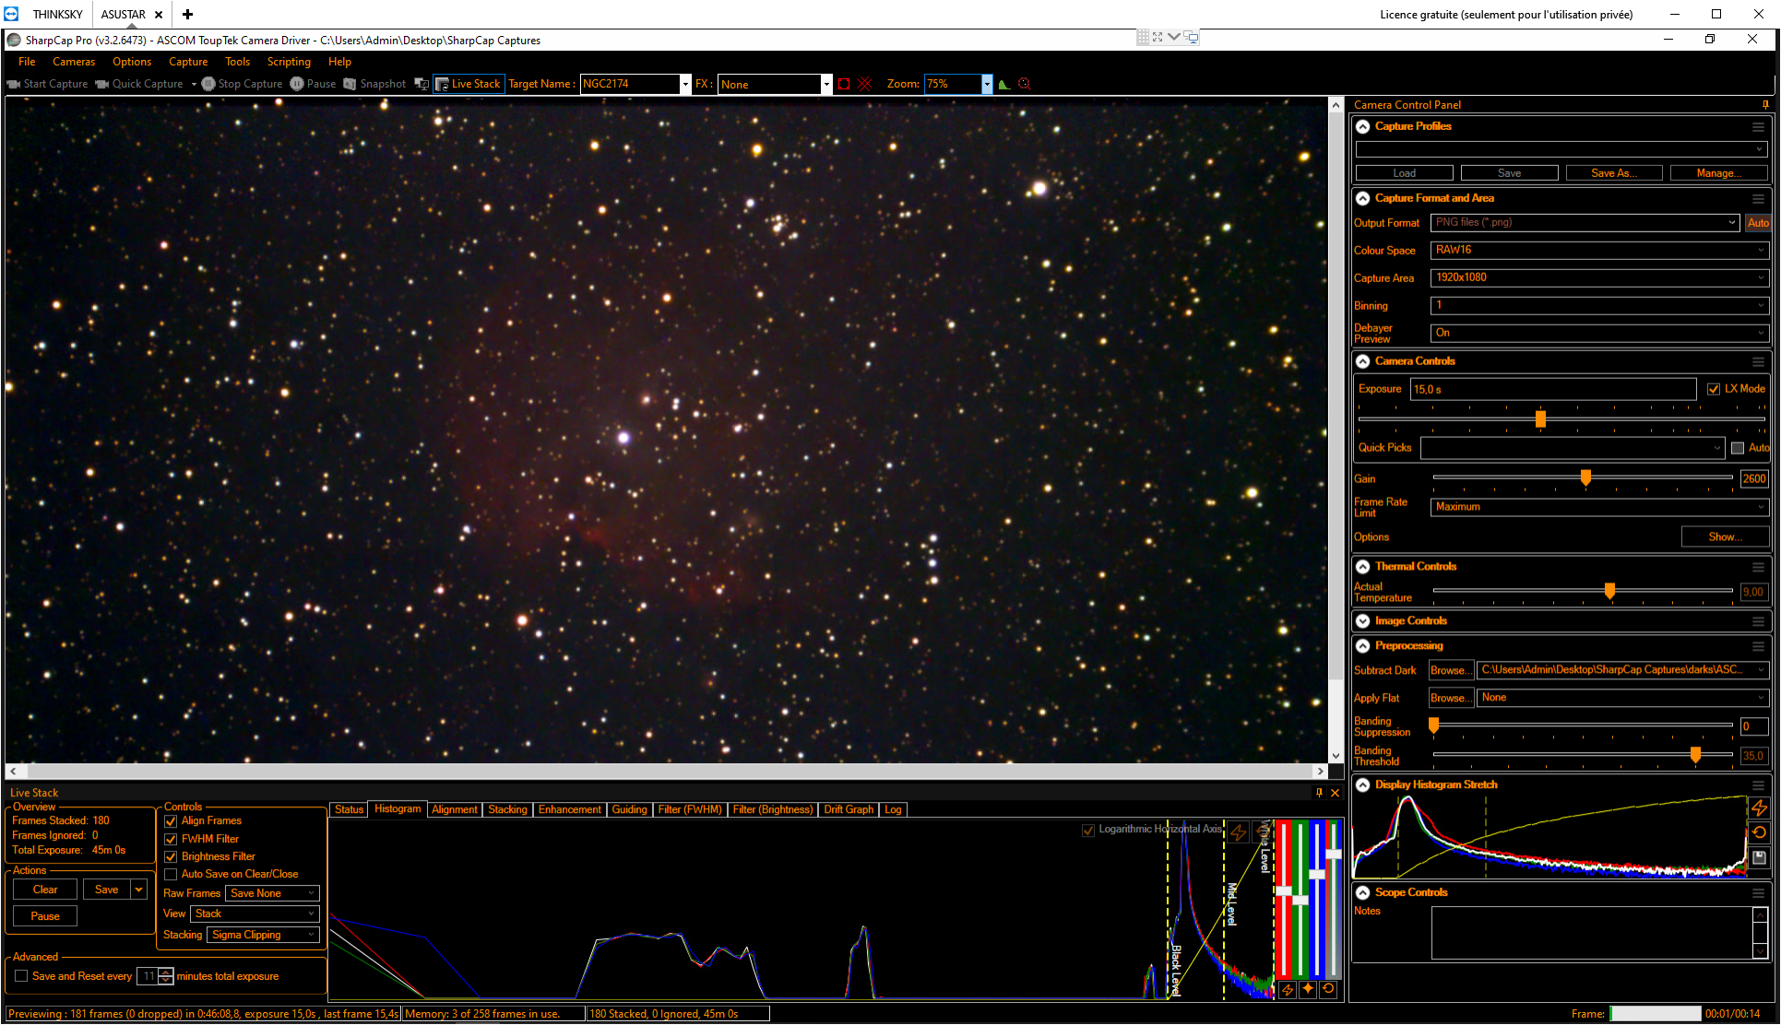Toggle the Align Frames checkbox
The height and width of the screenshot is (1025, 1781).
click(x=171, y=821)
